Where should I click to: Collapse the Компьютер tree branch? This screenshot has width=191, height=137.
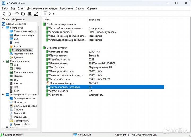(3, 28)
